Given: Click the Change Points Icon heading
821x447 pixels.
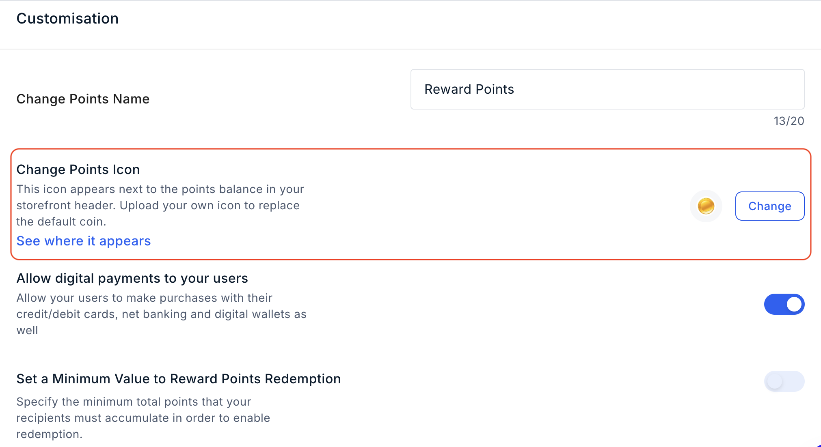Looking at the screenshot, I should pyautogui.click(x=78, y=170).
